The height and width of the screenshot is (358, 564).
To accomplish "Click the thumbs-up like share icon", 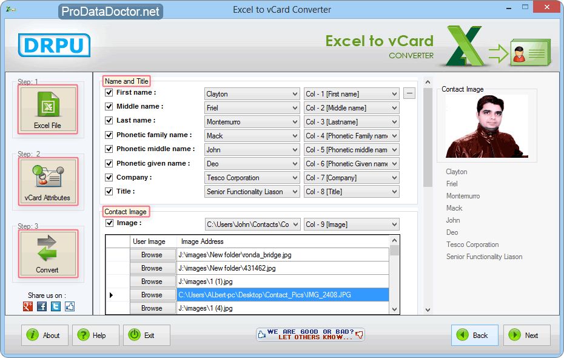I will 70,306.
